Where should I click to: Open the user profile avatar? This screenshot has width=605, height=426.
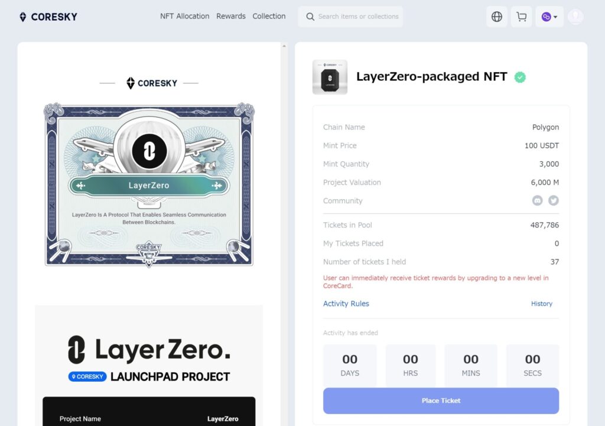pyautogui.click(x=575, y=17)
